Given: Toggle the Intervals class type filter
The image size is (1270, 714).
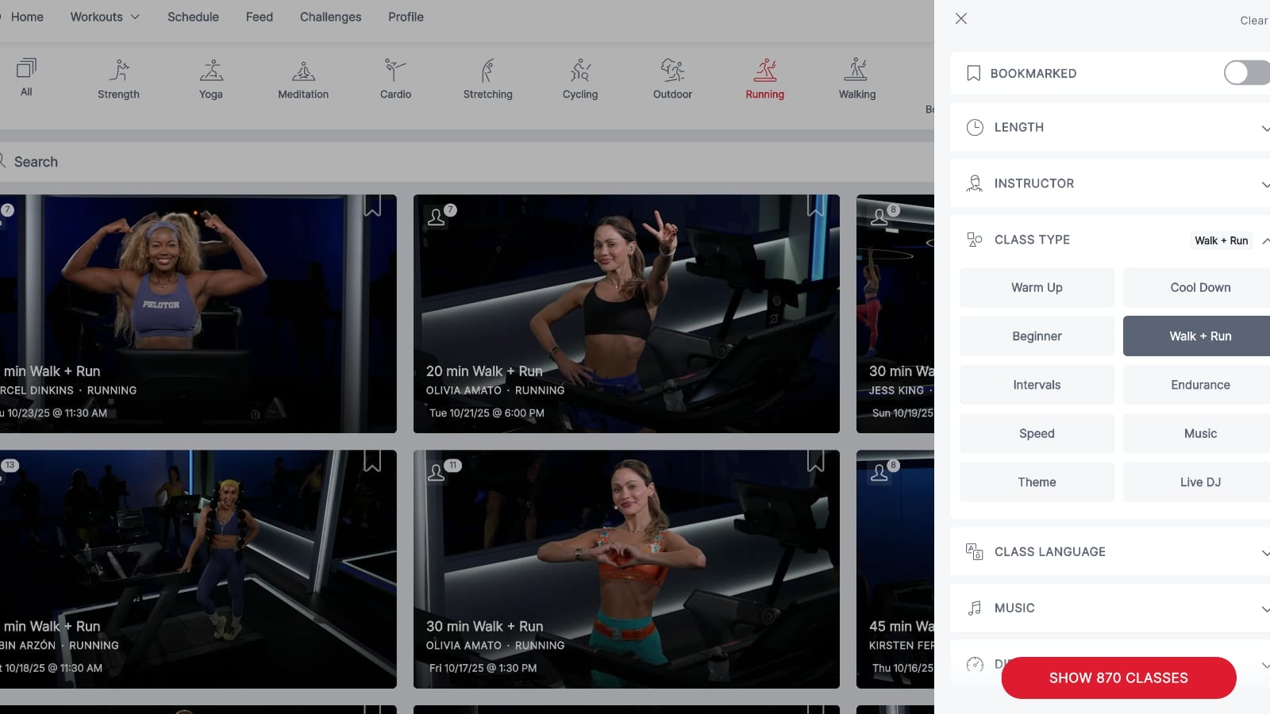Looking at the screenshot, I should click(1037, 385).
